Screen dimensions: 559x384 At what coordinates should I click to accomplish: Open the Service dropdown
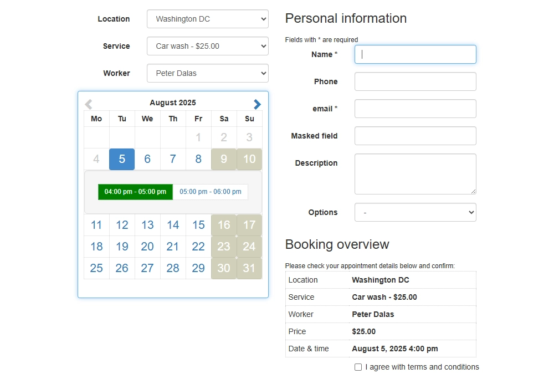tap(208, 46)
